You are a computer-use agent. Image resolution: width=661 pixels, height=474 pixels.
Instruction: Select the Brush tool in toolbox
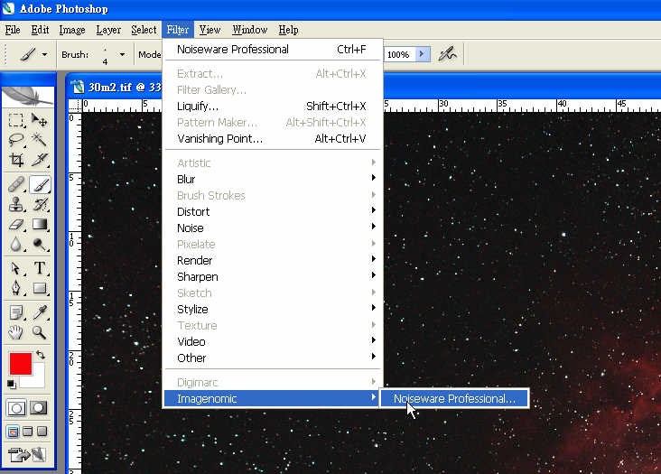pos(40,184)
